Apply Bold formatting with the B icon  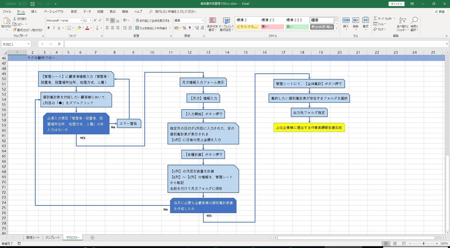(x=48, y=28)
